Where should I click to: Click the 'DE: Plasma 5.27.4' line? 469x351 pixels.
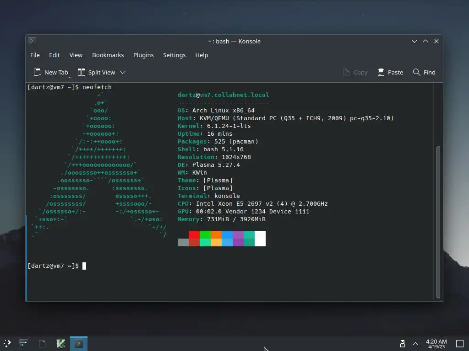(209, 165)
